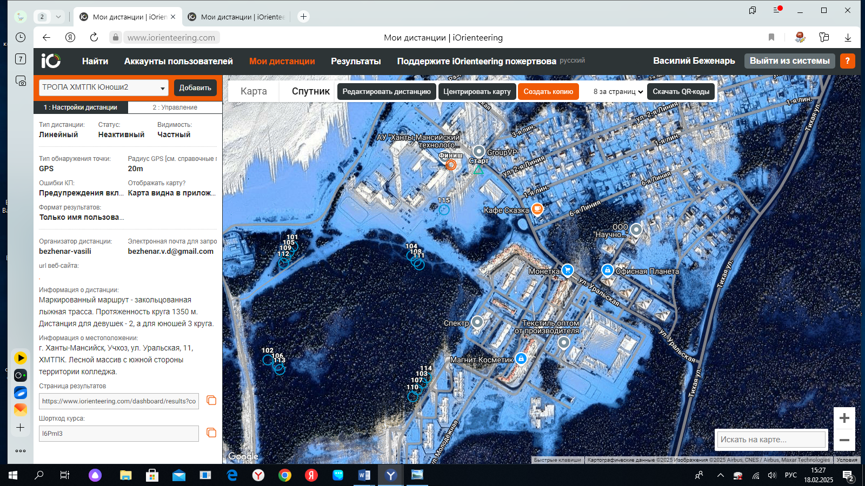865x486 pixels.
Task: Zoom in the map with plus button
Action: pos(844,418)
